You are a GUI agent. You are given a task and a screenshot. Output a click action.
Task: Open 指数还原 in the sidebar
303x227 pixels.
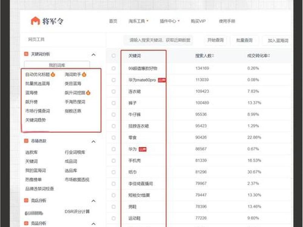(x=73, y=111)
